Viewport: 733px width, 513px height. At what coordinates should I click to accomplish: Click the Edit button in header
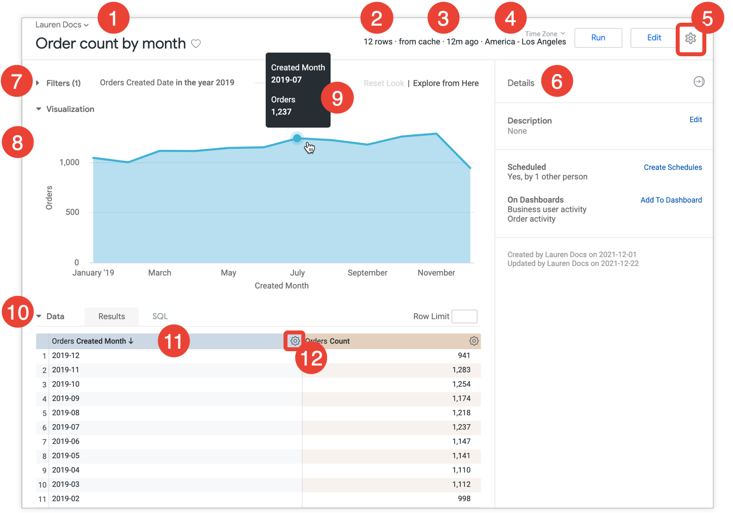click(x=653, y=37)
